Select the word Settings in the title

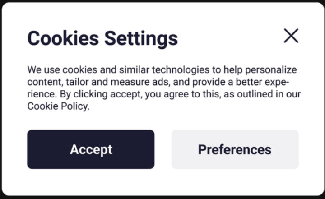pyautogui.click(x=141, y=38)
